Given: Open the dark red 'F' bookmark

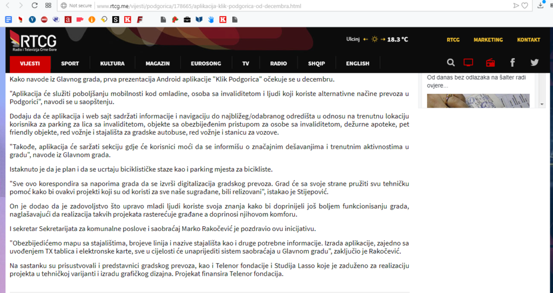Looking at the screenshot, I should point(140,20).
